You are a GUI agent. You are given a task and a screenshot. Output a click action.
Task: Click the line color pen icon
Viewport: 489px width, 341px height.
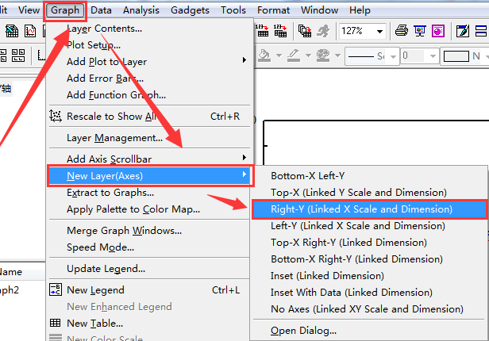(x=293, y=56)
